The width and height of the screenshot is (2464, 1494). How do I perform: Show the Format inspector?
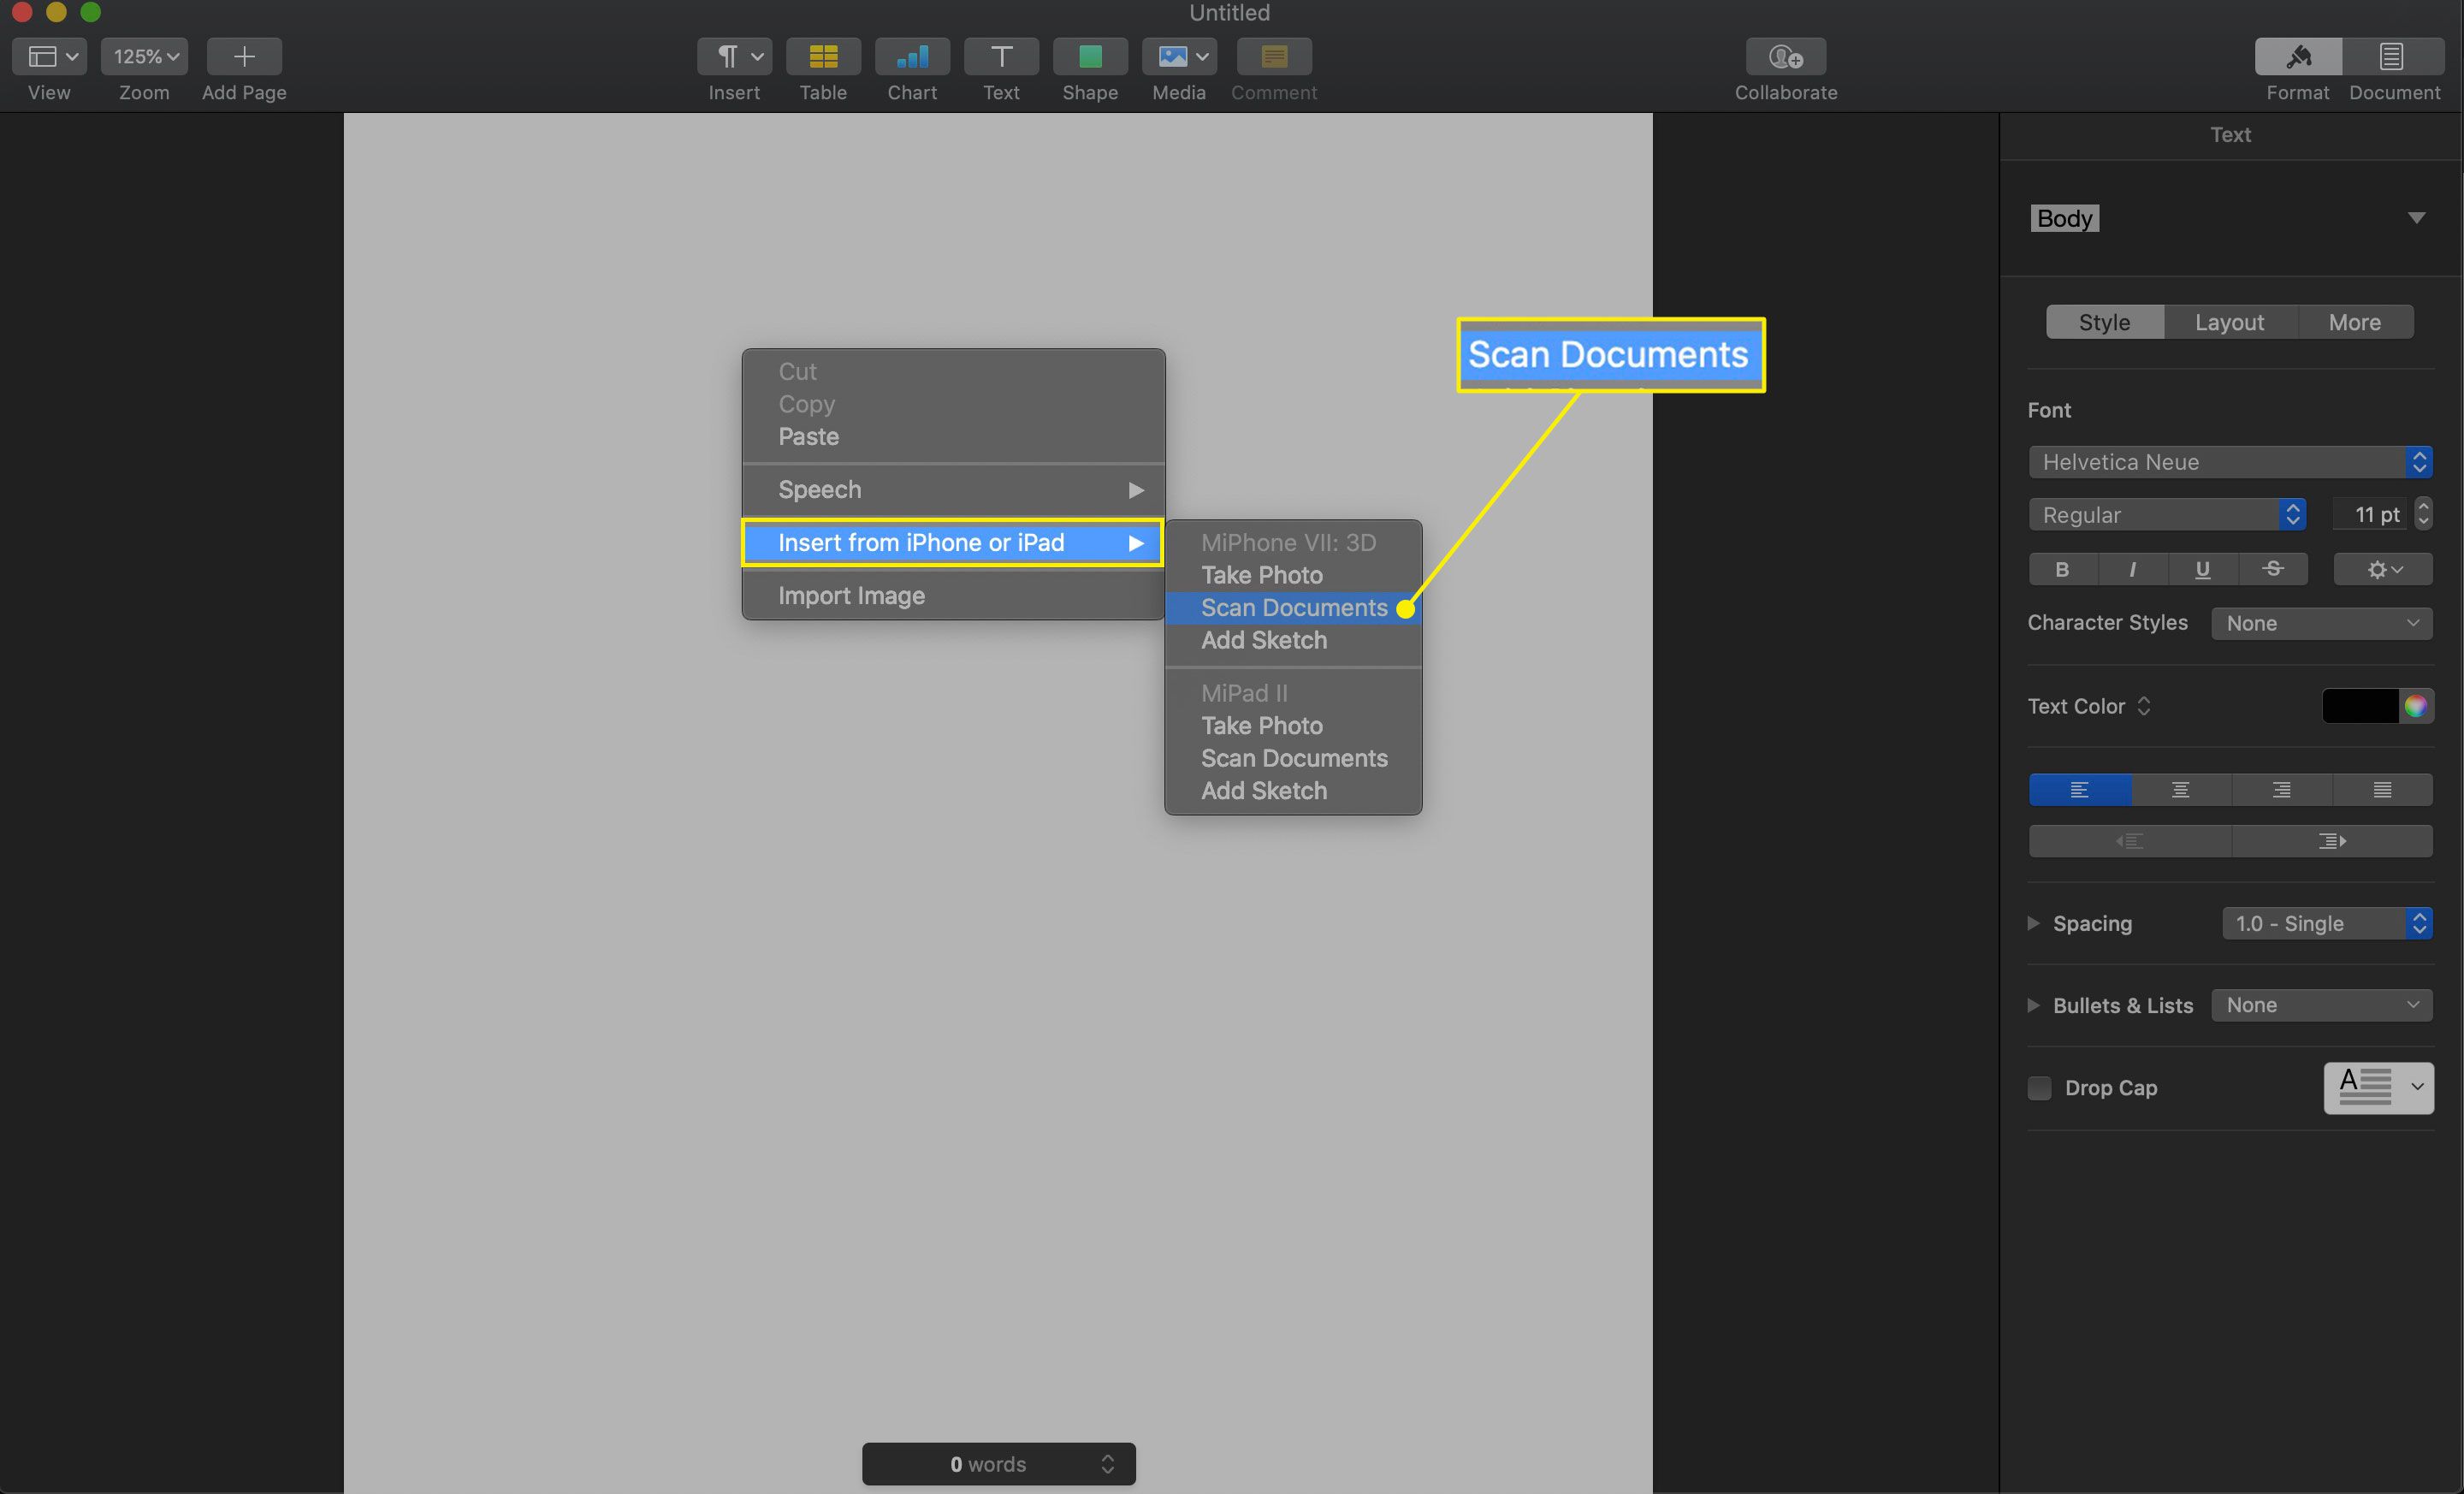tap(2298, 56)
